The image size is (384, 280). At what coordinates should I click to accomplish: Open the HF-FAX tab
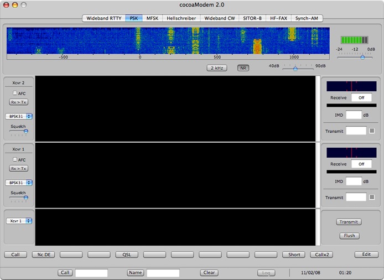(x=278, y=18)
